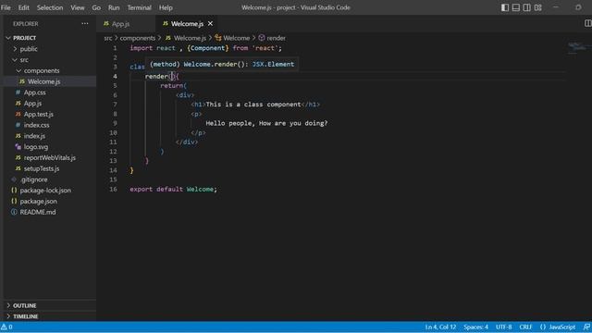Click the split editor right icon
This screenshot has height=333, width=592.
[x=588, y=23]
